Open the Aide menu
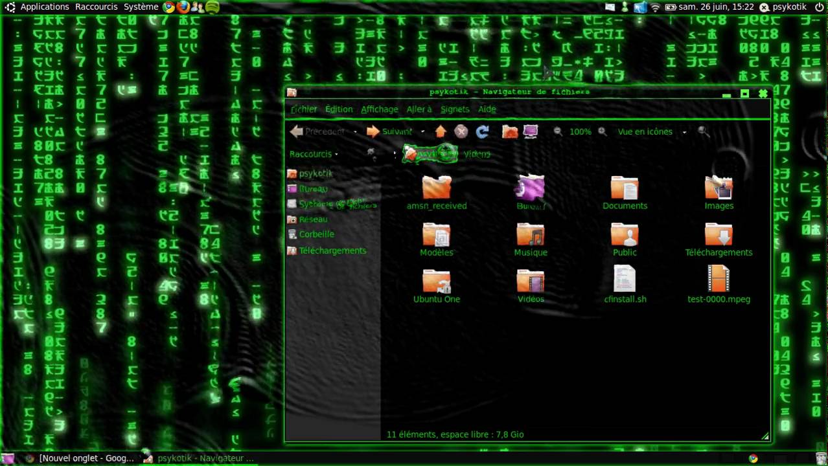The width and height of the screenshot is (828, 466). point(487,109)
